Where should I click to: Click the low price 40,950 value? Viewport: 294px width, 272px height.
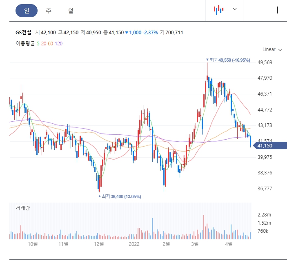point(94,33)
